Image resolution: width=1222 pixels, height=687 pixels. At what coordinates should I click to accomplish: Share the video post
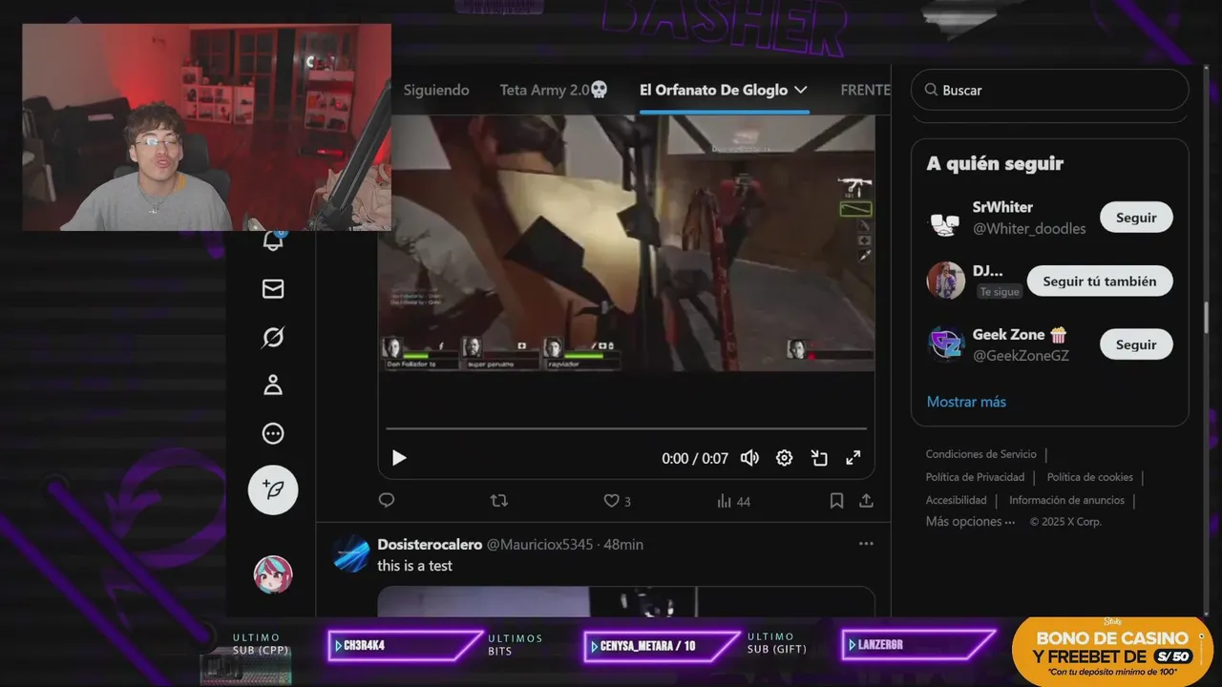866,500
